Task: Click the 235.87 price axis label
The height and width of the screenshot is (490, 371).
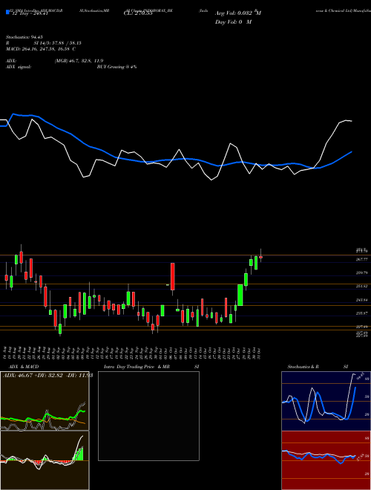Action: click(x=362, y=313)
